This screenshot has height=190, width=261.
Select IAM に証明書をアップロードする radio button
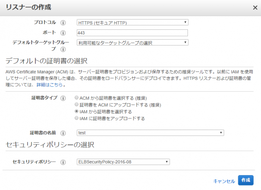[76, 118]
